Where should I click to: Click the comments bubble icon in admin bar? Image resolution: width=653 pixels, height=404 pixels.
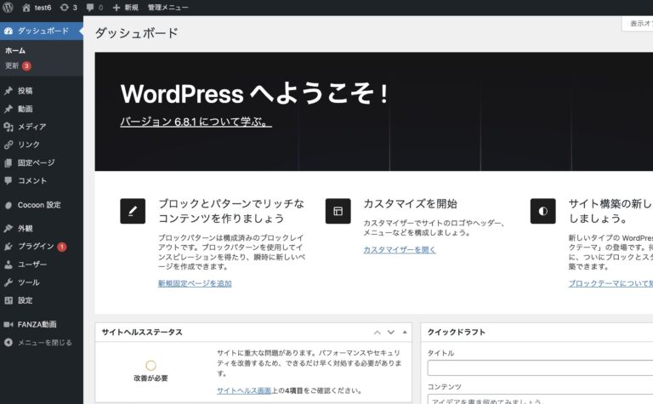(93, 7)
